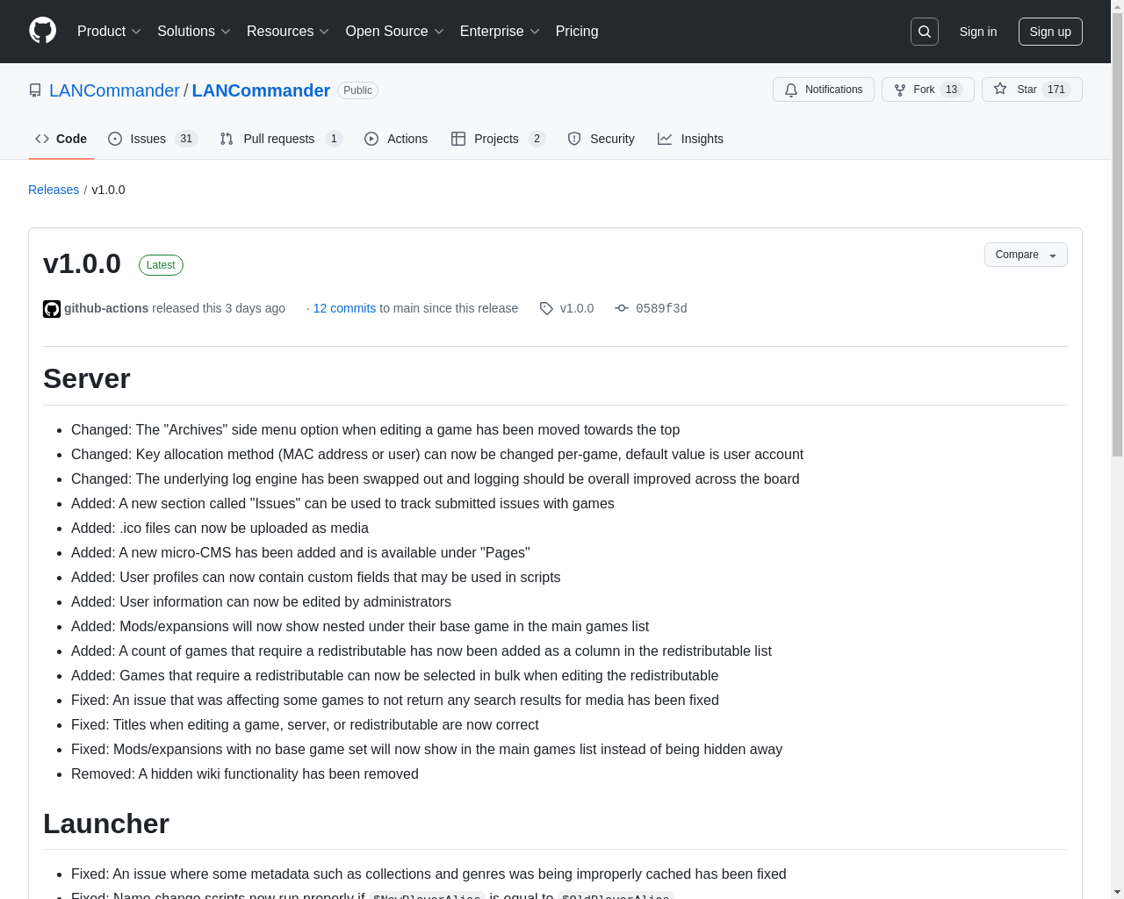
Task: Click the Launcher section heading
Action: tap(106, 823)
